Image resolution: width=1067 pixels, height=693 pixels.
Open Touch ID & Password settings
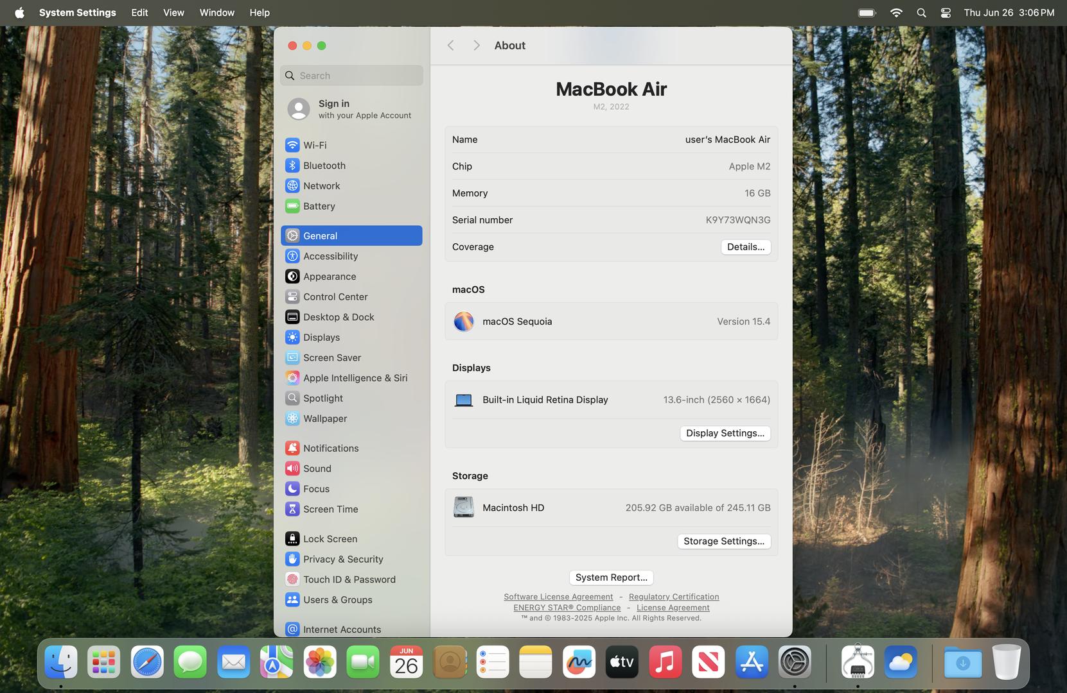coord(349,579)
